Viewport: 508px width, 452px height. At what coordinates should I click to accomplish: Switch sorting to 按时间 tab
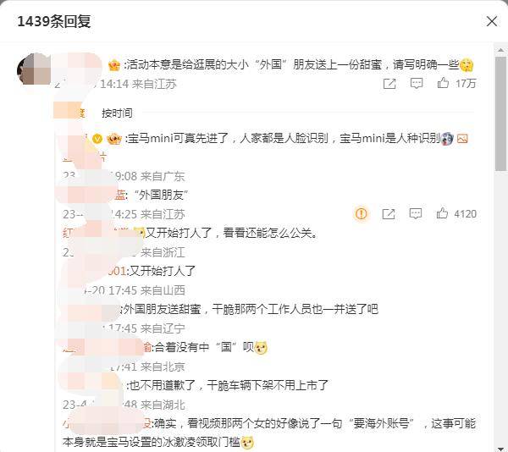[117, 113]
